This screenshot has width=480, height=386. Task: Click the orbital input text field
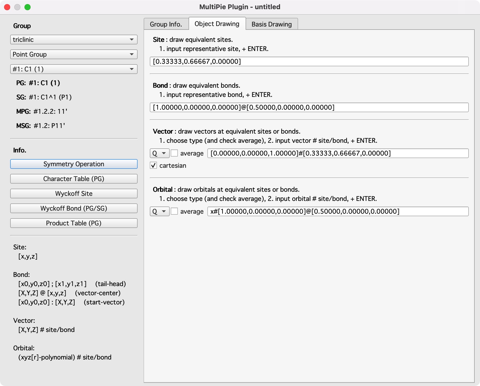pyautogui.click(x=338, y=211)
